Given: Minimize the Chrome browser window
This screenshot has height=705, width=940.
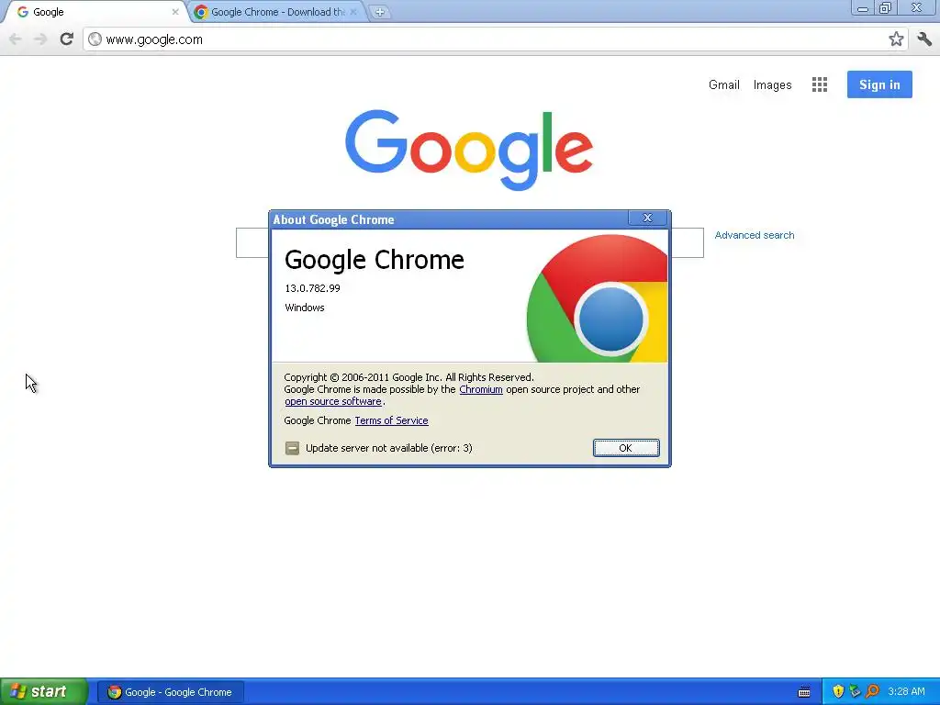Looking at the screenshot, I should 863,8.
